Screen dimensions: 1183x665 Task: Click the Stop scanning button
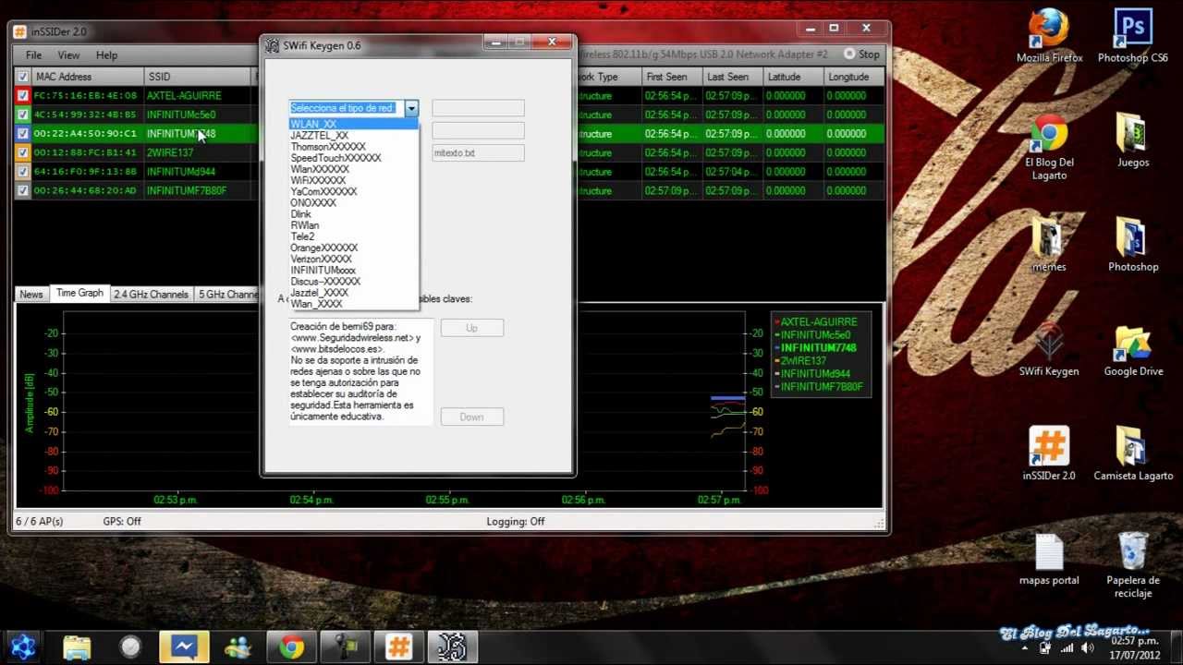coord(861,54)
